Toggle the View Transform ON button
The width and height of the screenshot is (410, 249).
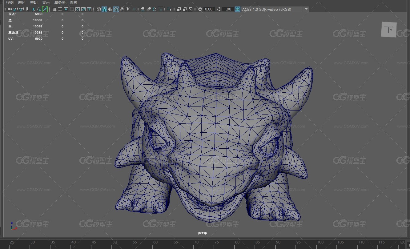click(238, 9)
